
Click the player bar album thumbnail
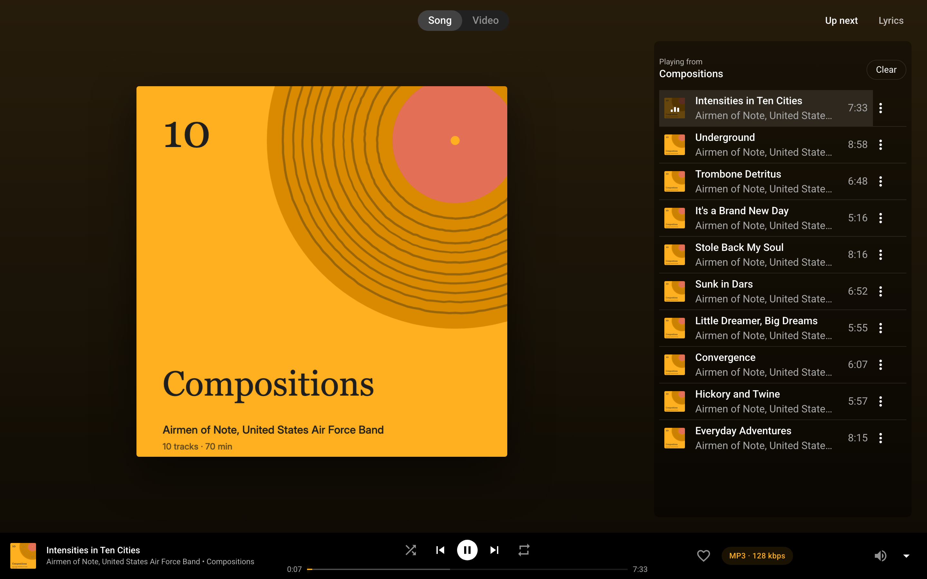coord(23,556)
